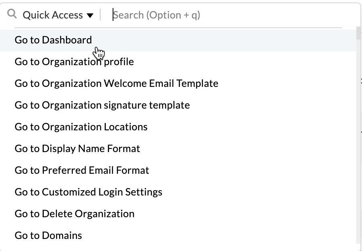
Task: Select Go to Delete Organization
Action: tap(74, 214)
